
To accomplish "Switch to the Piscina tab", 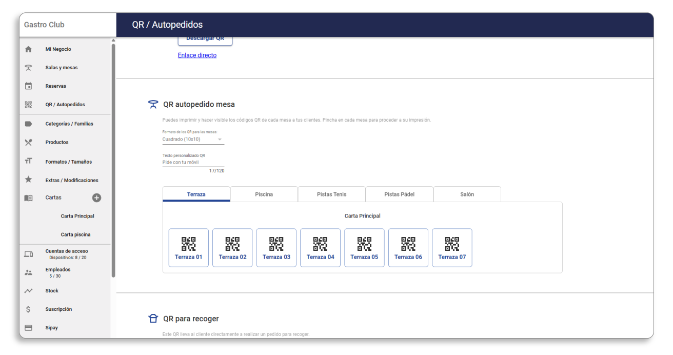I will click(x=264, y=194).
